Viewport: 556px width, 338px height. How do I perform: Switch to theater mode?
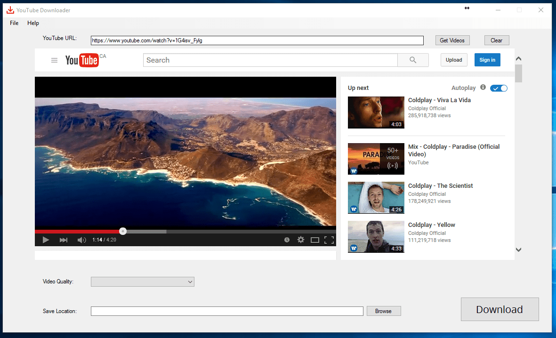315,240
